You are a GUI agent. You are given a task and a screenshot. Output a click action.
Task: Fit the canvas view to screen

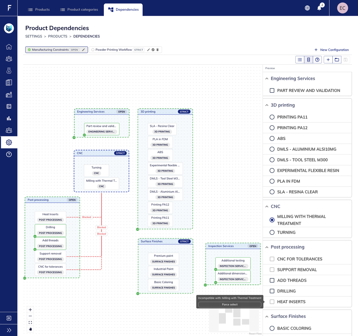pos(30,323)
